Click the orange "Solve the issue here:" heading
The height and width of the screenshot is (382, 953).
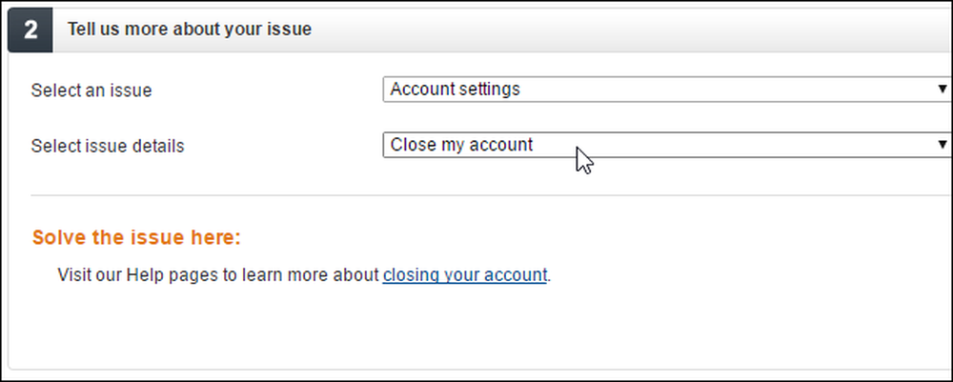click(136, 237)
